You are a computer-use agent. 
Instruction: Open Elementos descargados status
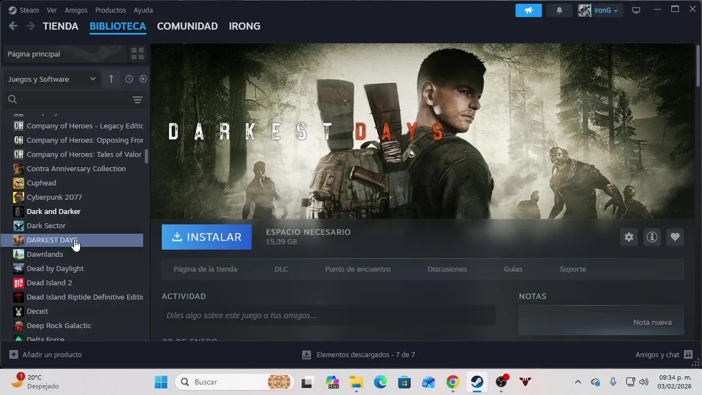click(x=359, y=355)
